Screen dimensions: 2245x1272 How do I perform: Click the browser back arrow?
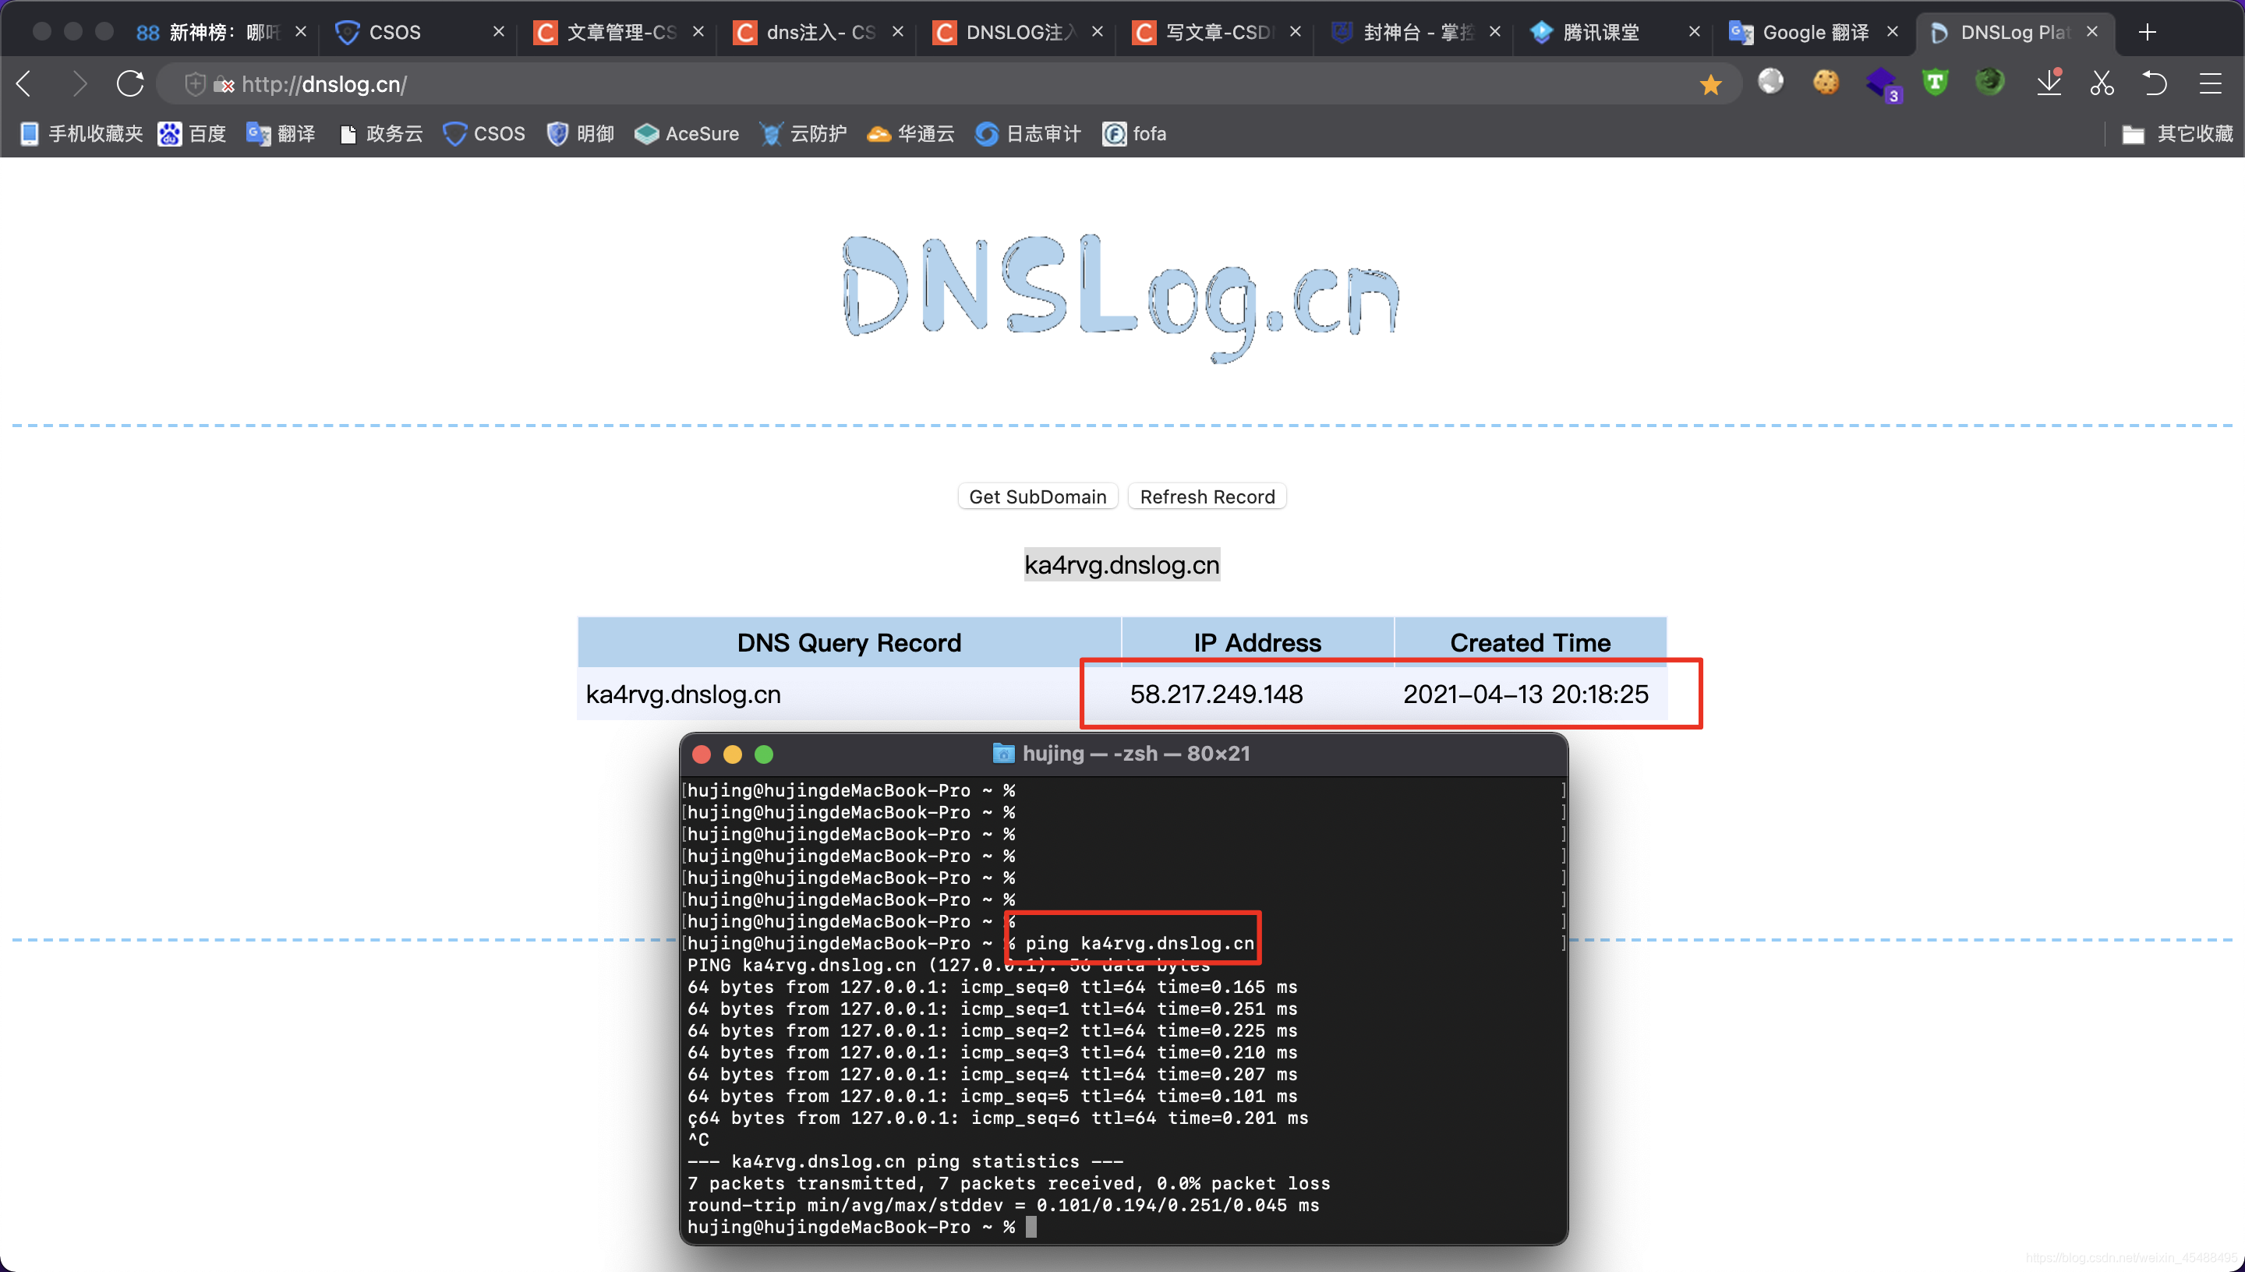(x=24, y=84)
